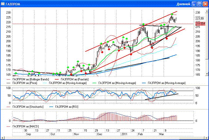Select legend entry 'ГАЗПРОМ ао [Fractals]'
Screen dimensions: 209x140
(75, 79)
